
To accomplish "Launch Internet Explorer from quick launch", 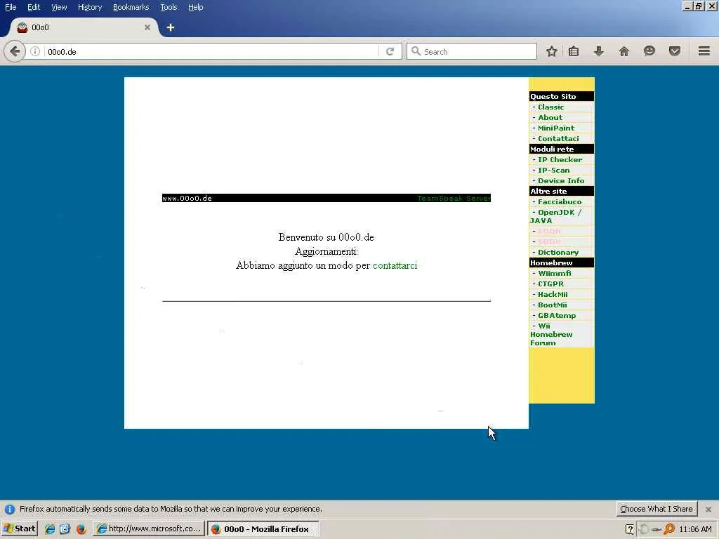I will click(x=50, y=529).
